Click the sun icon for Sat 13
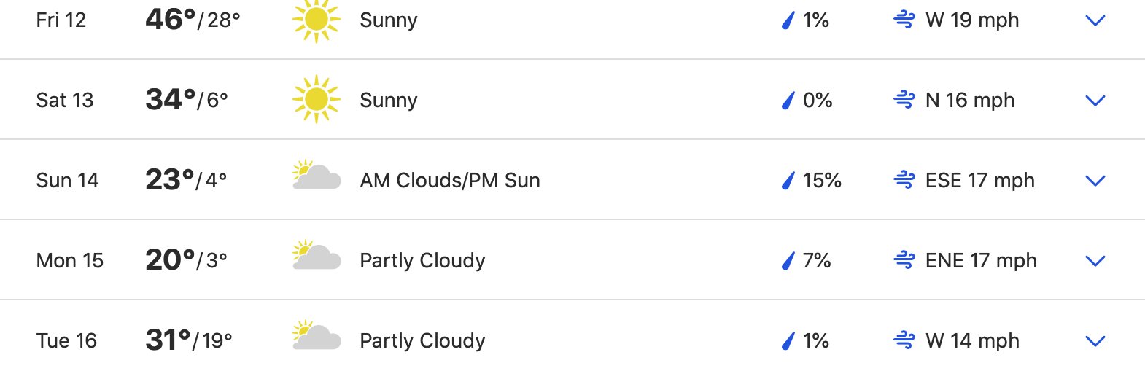1145x379 pixels. 316,99
